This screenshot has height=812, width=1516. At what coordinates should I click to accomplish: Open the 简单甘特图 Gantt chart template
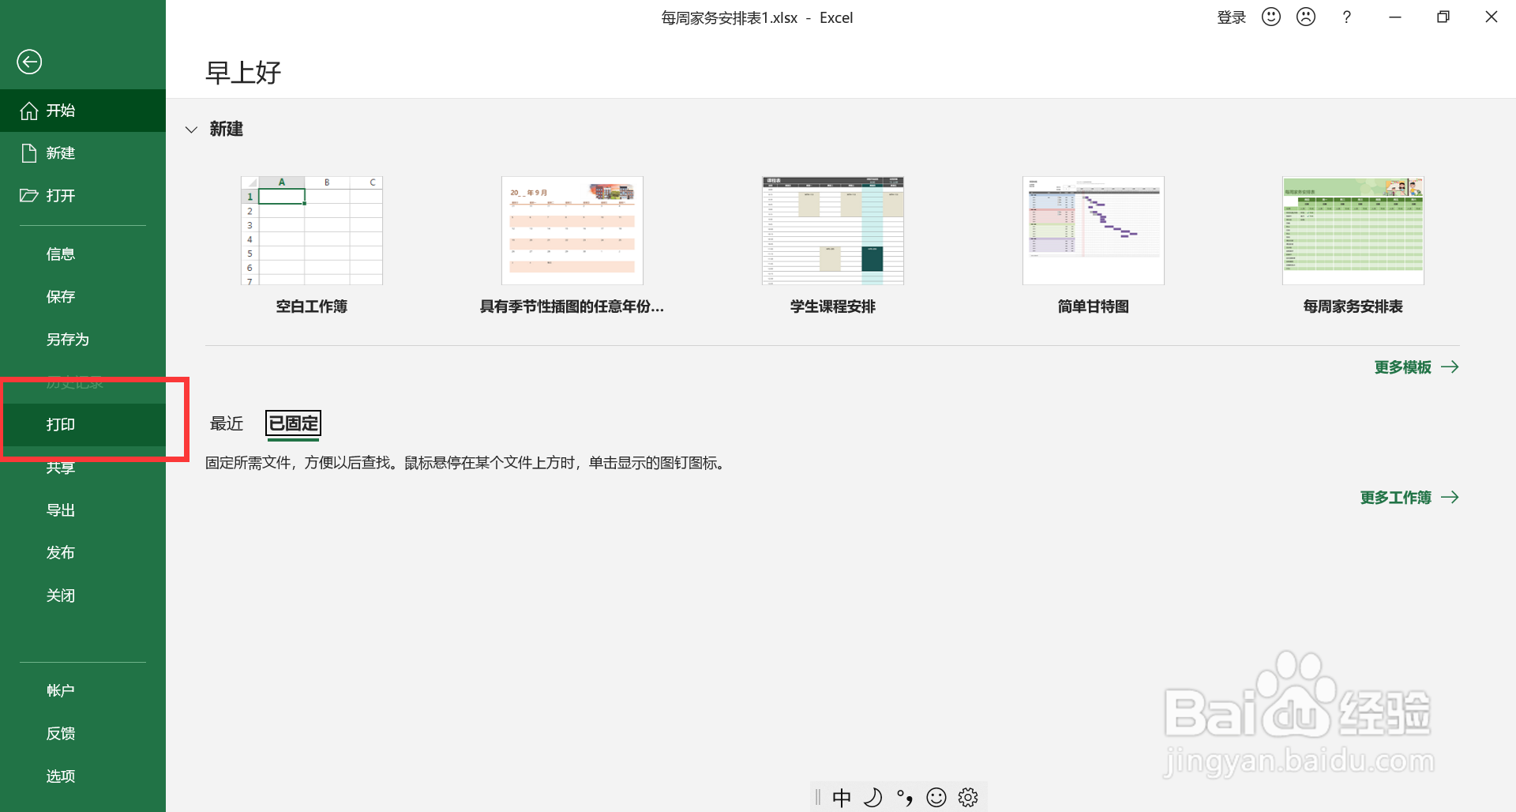tap(1093, 230)
